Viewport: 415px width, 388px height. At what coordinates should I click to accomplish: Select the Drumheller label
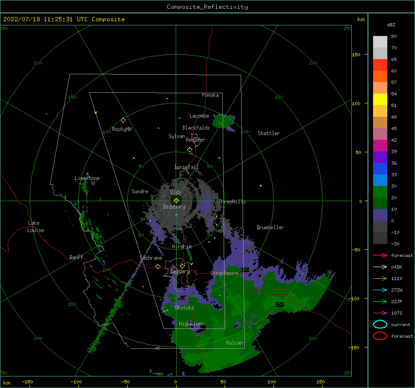pyautogui.click(x=270, y=227)
